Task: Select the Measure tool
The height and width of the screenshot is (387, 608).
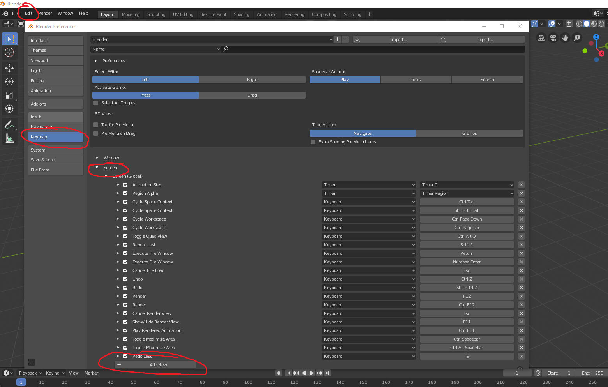Action: coord(9,137)
